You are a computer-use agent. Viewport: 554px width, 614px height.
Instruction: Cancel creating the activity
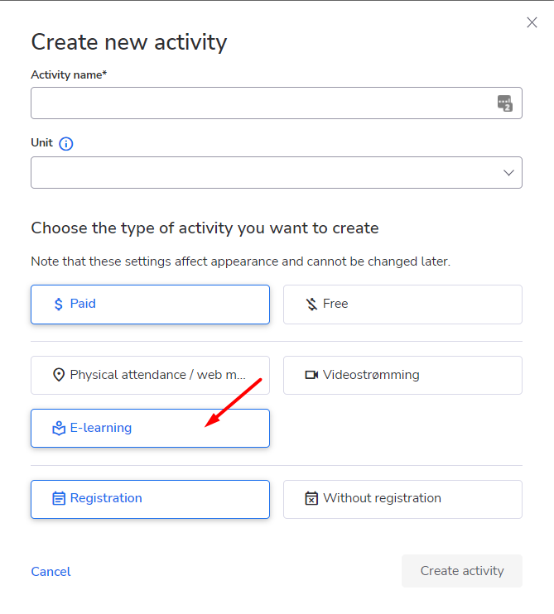click(51, 572)
